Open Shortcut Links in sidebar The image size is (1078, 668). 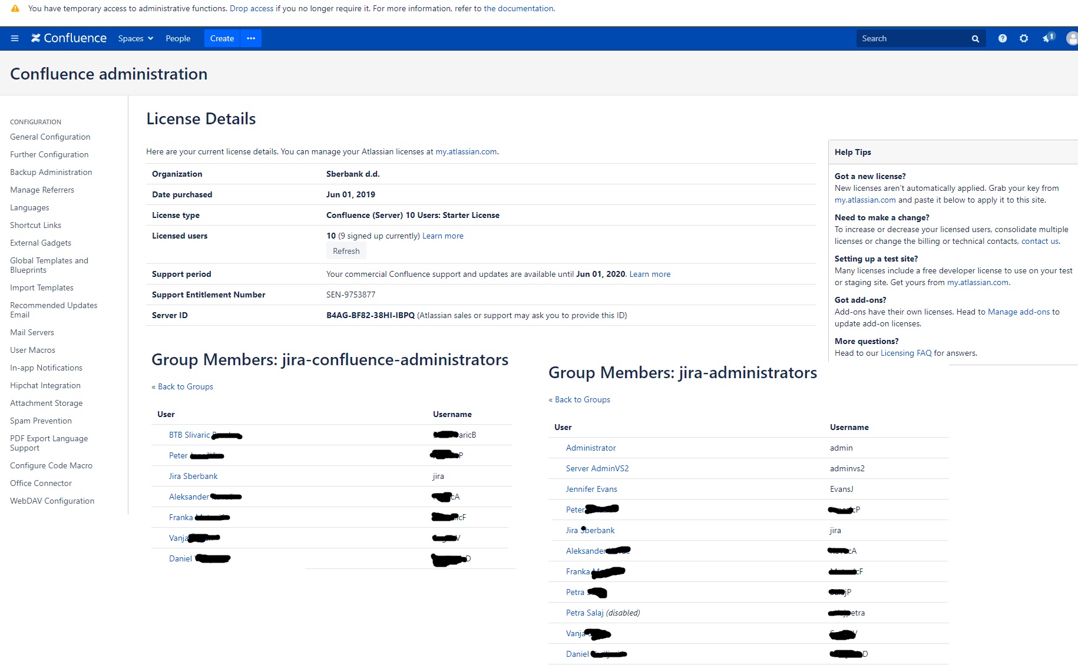(x=35, y=225)
